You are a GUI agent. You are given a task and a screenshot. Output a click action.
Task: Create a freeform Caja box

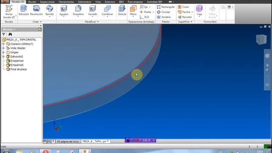(x=199, y=11)
